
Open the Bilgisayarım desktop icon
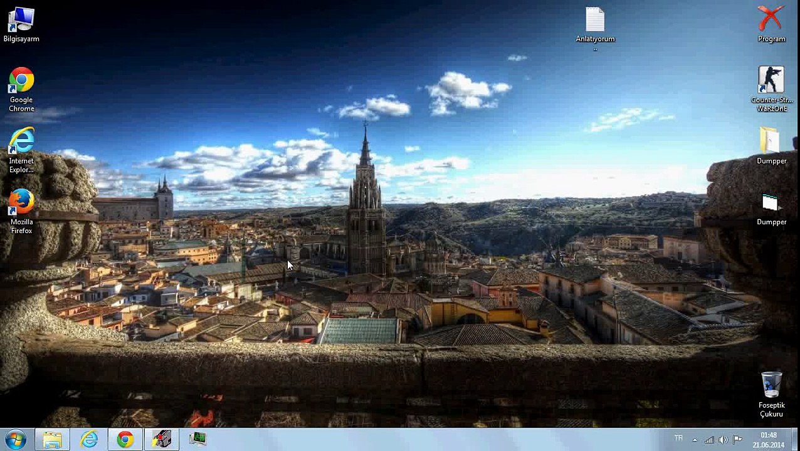point(21,24)
